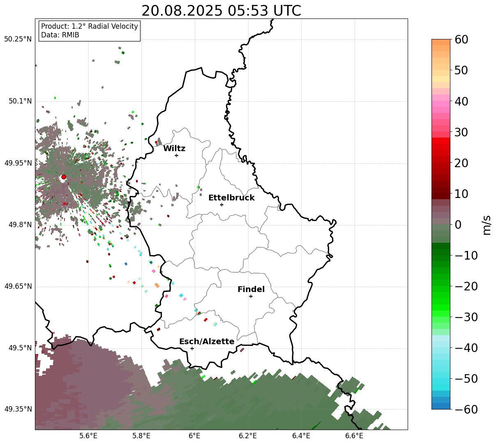
Task: Click the Product: 1.2° Radial Velocity text
Action: [x=90, y=26]
